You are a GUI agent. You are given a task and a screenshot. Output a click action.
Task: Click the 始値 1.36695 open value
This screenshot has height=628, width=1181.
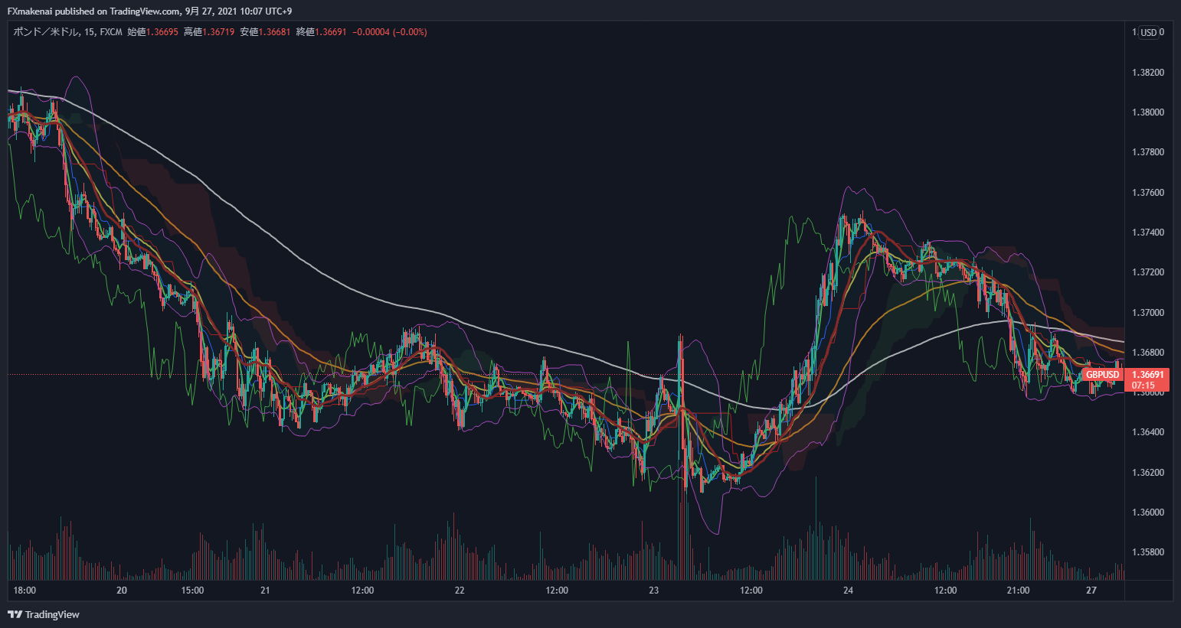point(152,32)
